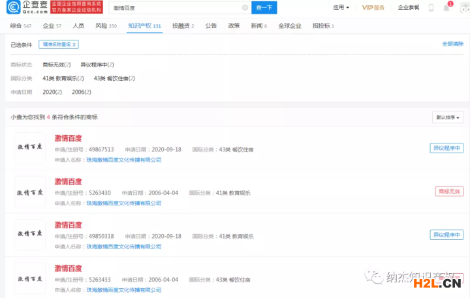This screenshot has height=298, width=470.
Task: Expand the 应用 dropdown menu
Action: (341, 8)
